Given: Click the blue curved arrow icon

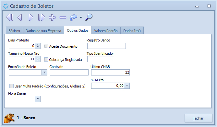Looking at the screenshot, I should (73, 17).
